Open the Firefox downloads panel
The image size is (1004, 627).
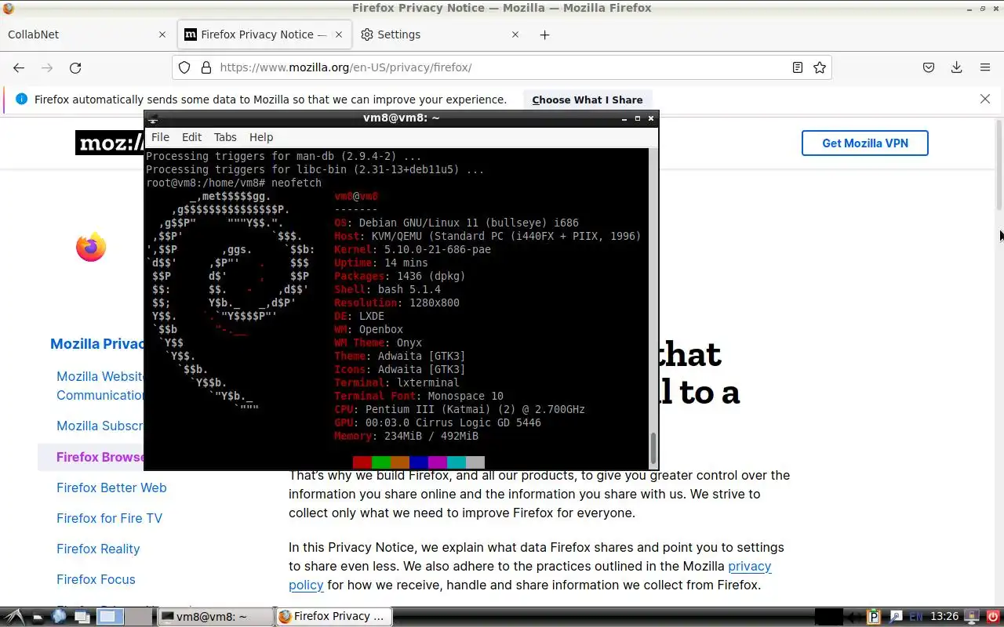coord(956,67)
